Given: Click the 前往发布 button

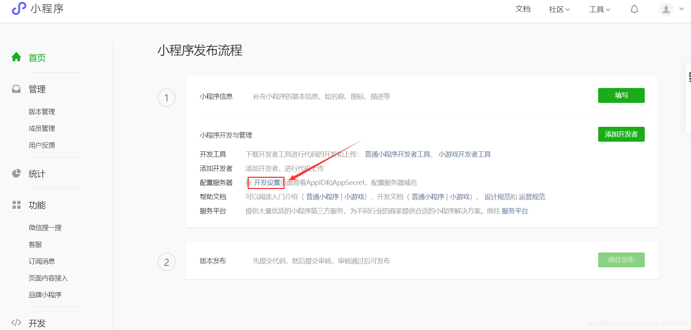Looking at the screenshot, I should click(x=621, y=260).
